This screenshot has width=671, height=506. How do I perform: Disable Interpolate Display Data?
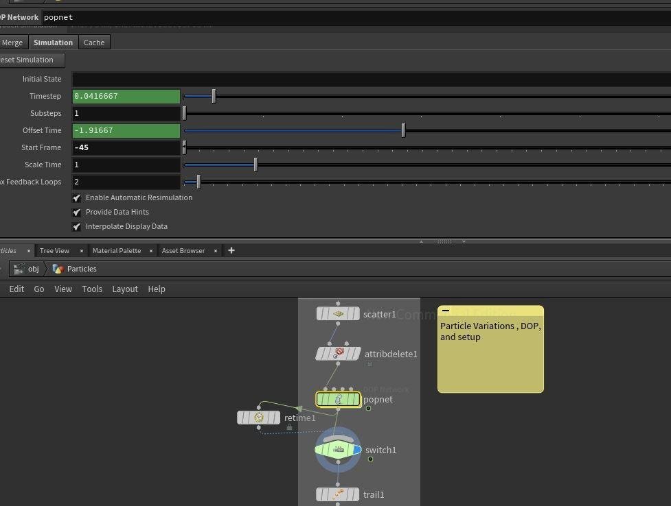77,226
